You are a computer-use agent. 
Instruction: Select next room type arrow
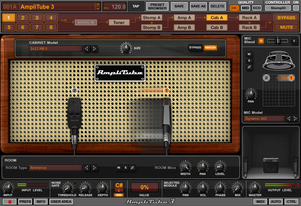94,168
